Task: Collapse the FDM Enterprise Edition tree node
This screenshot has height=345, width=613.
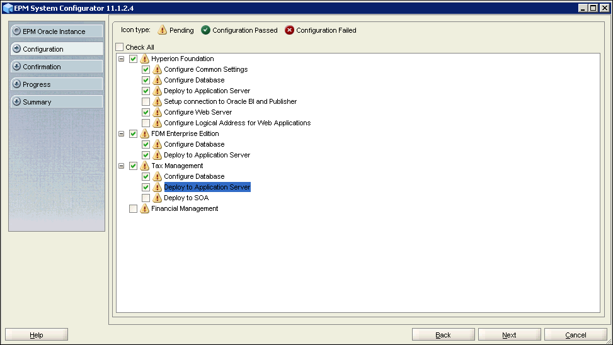Action: coord(122,133)
